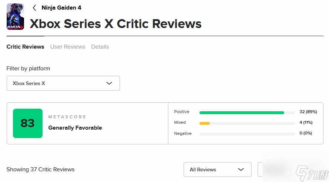
Task: Open the User Reviews tab
Action: (x=68, y=47)
